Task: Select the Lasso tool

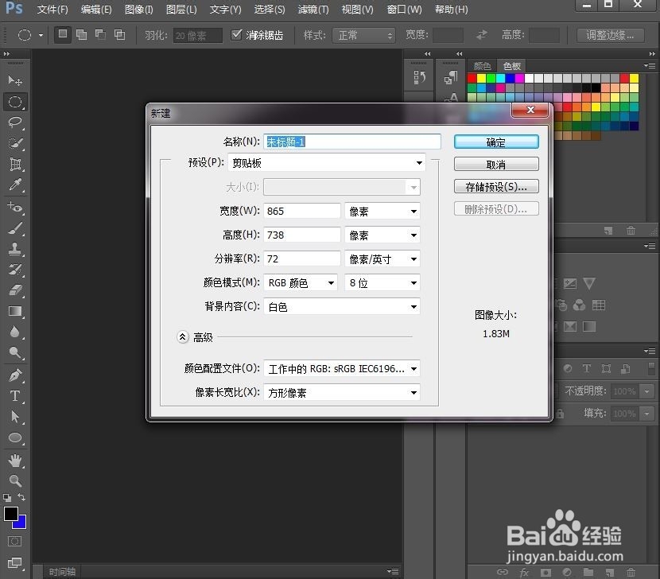Action: pyautogui.click(x=14, y=122)
